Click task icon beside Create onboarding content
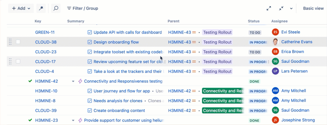327x125 pixels. 90,110
